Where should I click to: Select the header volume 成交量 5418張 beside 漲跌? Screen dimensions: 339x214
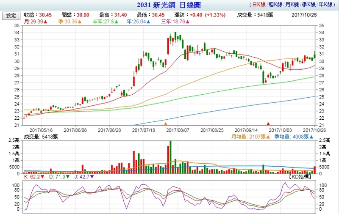click(255, 15)
